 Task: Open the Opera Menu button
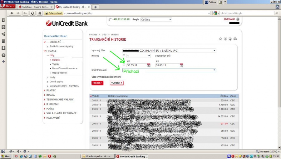(x=8, y=6)
